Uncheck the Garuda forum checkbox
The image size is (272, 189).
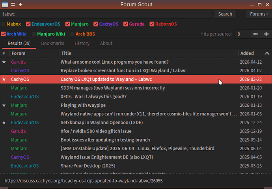click(126, 24)
